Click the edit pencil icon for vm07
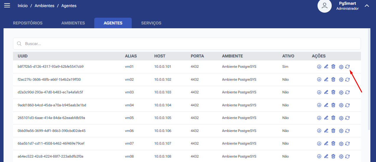The height and width of the screenshot is (162, 376). [326, 143]
